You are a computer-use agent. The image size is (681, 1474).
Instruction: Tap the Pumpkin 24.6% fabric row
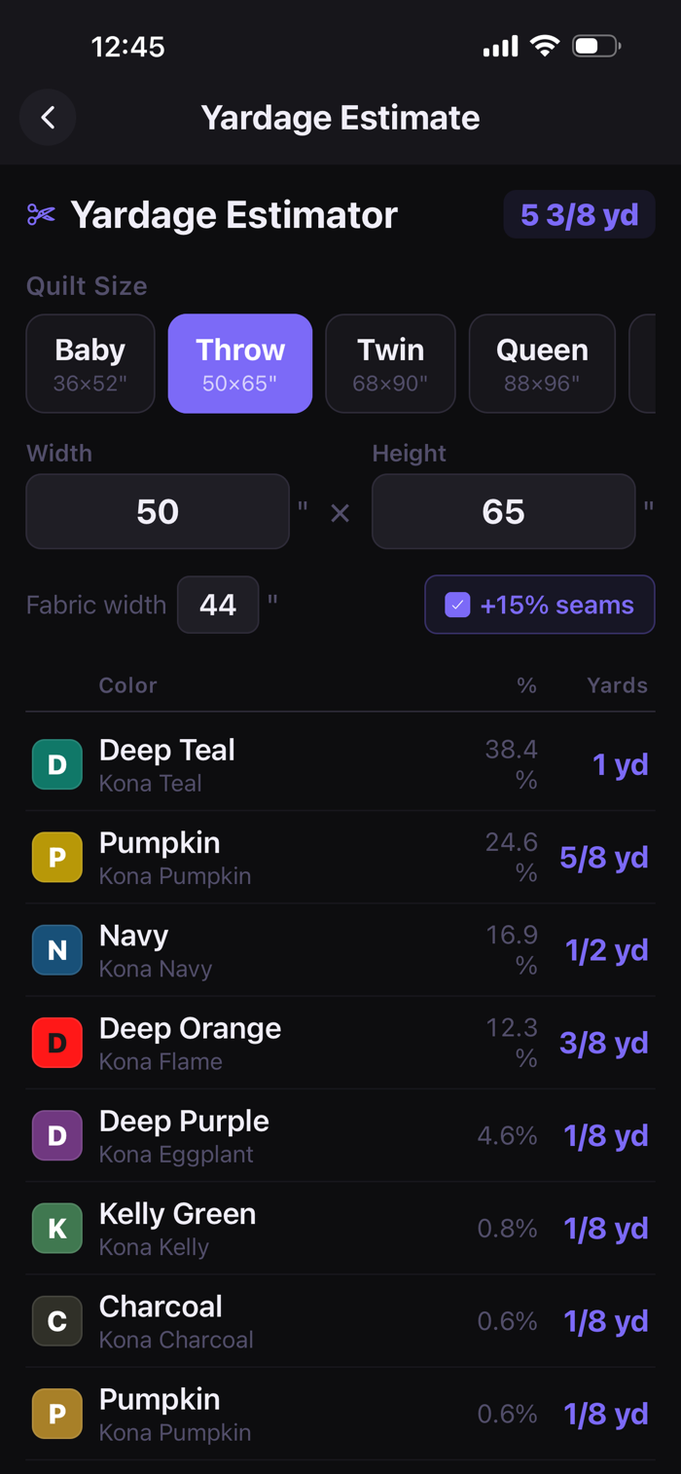point(340,858)
